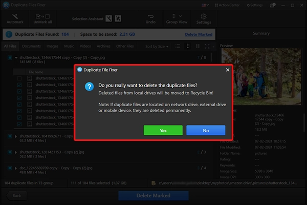Switch to the Images tab
This screenshot has height=205, width=307.
coord(52,46)
